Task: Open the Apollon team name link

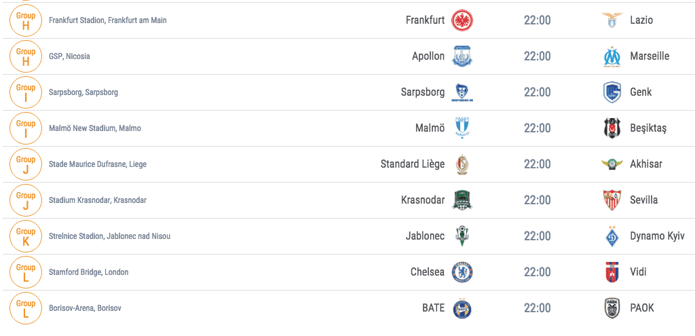Action: point(428,56)
